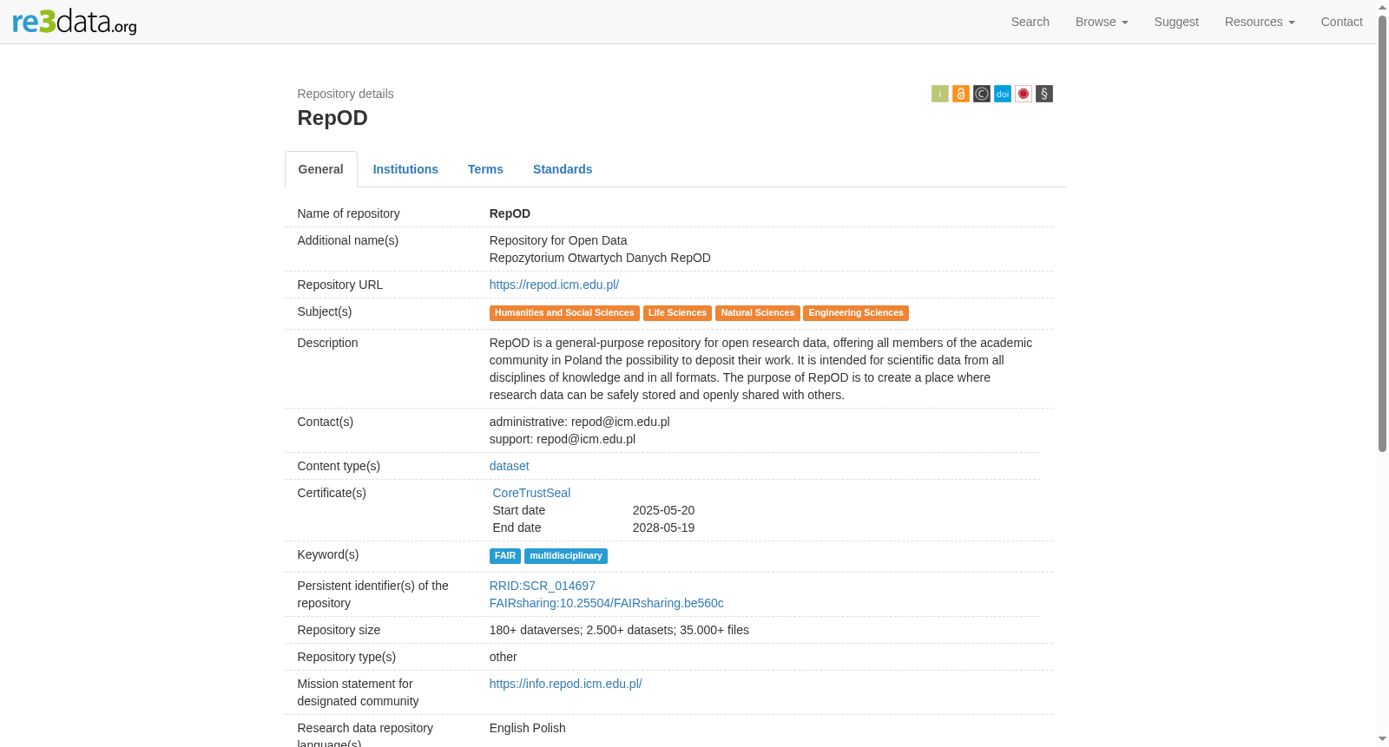Click the RepoD page heading
1389x747 pixels.
[332, 118]
